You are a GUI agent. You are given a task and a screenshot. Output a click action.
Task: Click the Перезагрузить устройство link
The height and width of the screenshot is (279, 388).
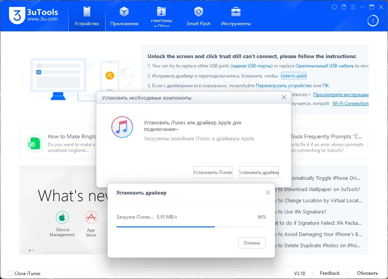click(x=284, y=86)
